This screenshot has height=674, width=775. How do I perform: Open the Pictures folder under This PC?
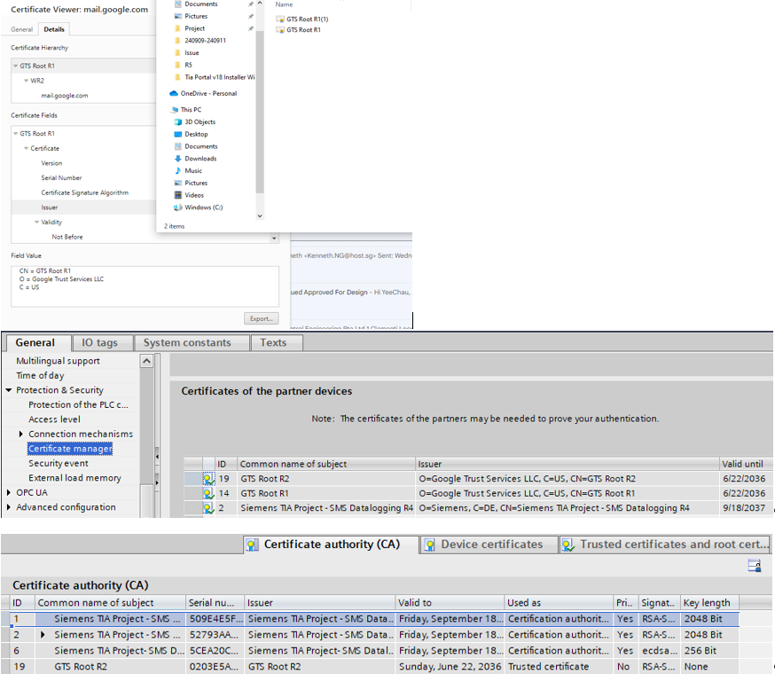(x=196, y=183)
